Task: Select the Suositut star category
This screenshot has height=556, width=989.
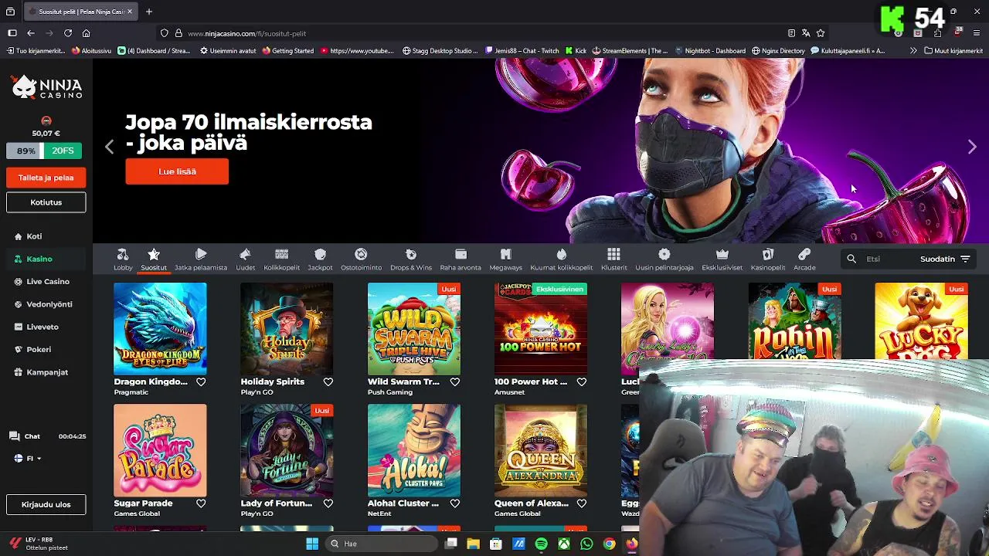Action: point(154,259)
